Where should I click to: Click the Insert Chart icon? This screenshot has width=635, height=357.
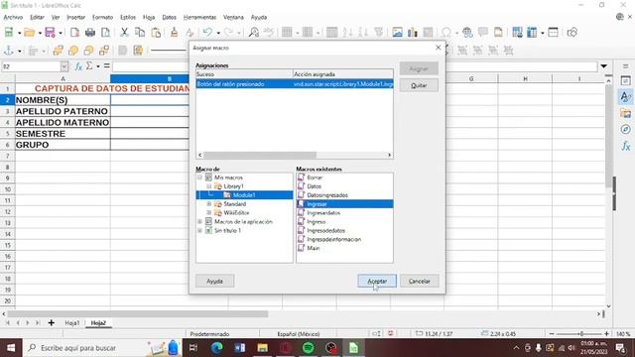pyautogui.click(x=413, y=33)
